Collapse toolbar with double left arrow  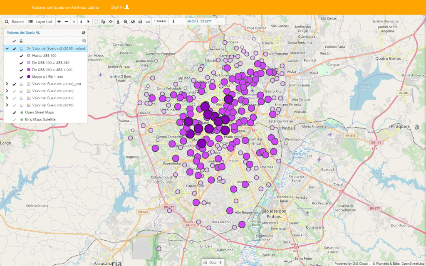[x=74, y=21]
